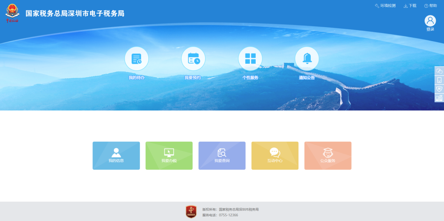Click 版权所有 copyright text in footer

(x=231, y=209)
